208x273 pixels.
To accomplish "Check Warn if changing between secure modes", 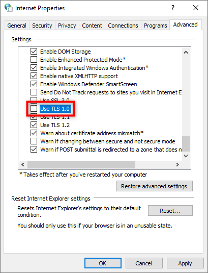I will tap(34, 141).
